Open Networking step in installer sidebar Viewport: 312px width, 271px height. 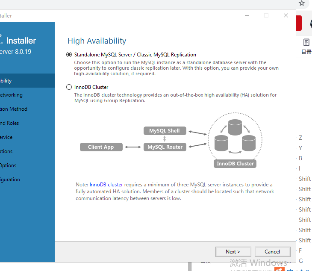point(27,95)
